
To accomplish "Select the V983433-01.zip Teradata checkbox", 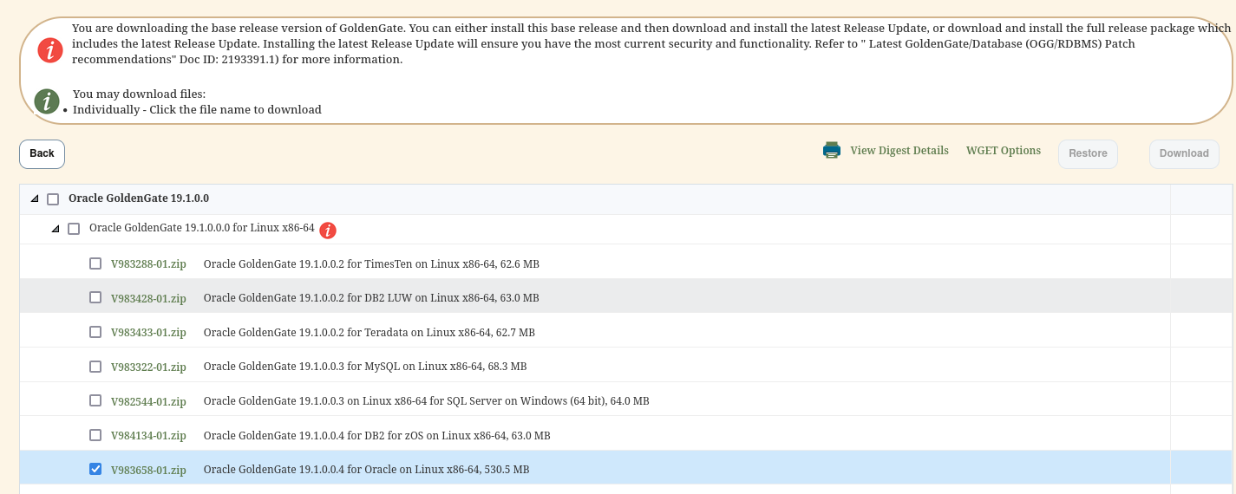I will 95,332.
